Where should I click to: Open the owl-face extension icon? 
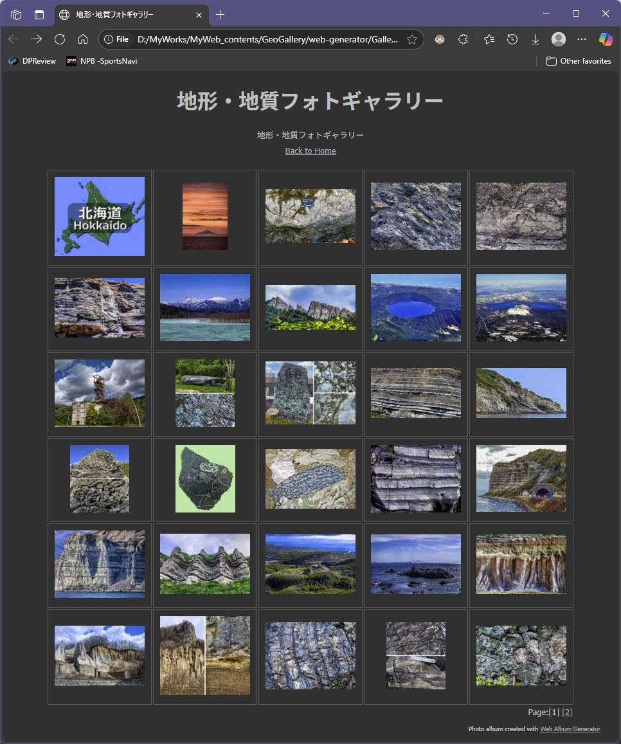pyautogui.click(x=440, y=39)
